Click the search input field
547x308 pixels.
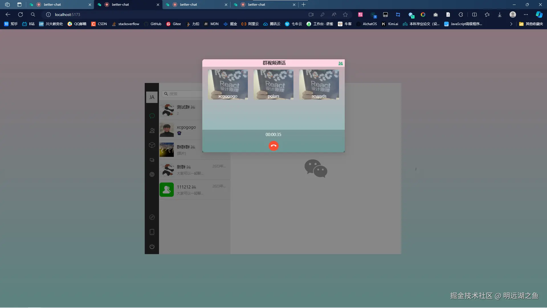pos(185,94)
